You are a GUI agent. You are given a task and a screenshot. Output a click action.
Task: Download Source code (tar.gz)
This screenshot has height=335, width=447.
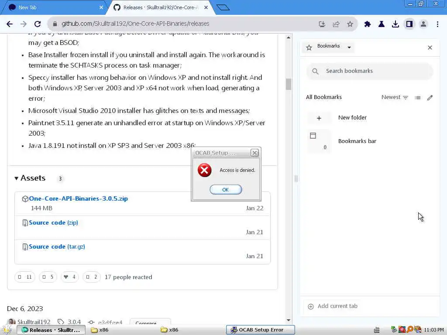pos(57,247)
